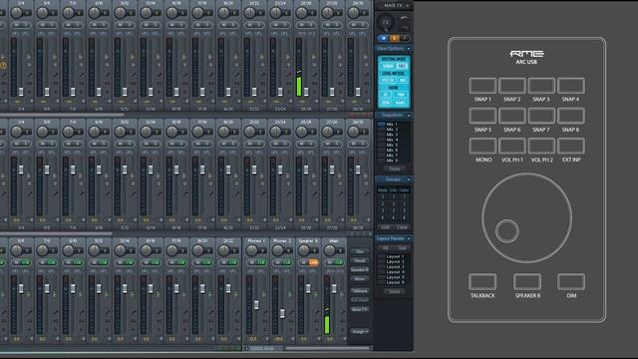Click SNAP 4 key on ARC USB
Viewport: 638px width, 359px height.
[571, 86]
